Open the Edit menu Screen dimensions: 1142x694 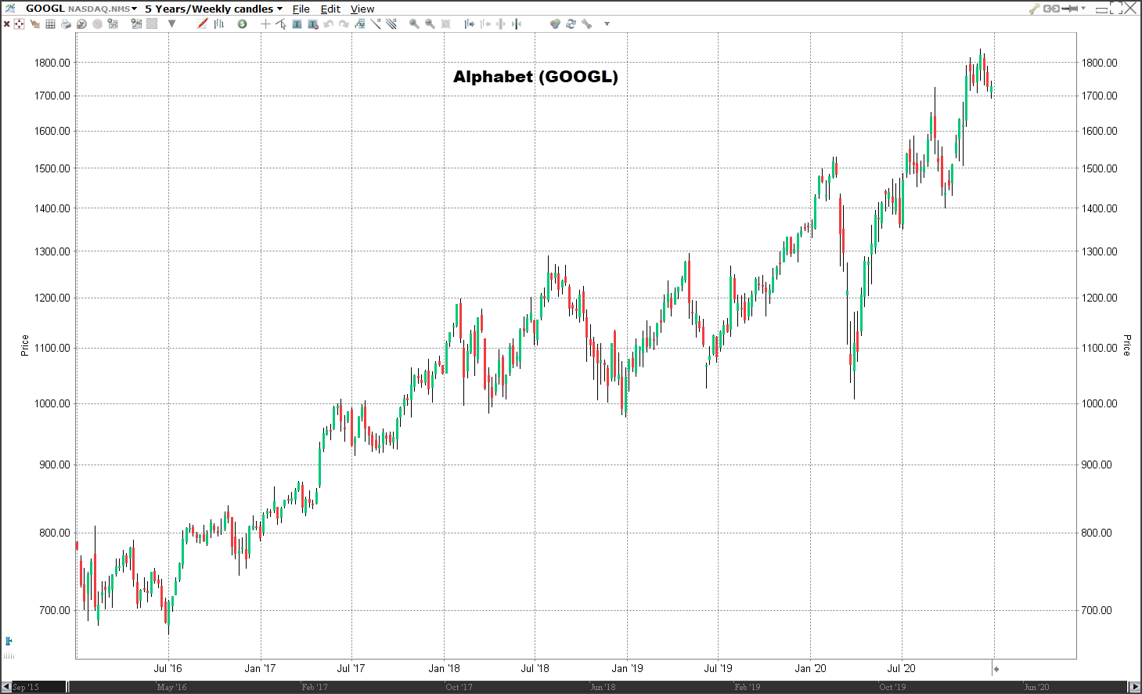click(330, 9)
